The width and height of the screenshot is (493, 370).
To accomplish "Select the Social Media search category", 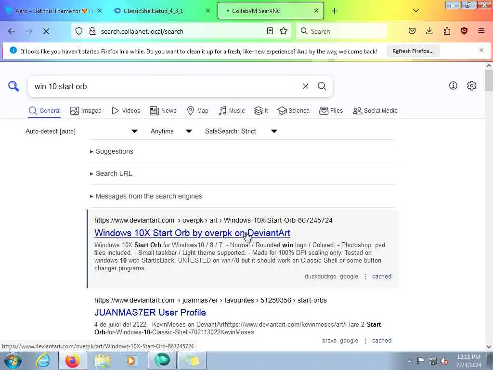I will [x=375, y=111].
